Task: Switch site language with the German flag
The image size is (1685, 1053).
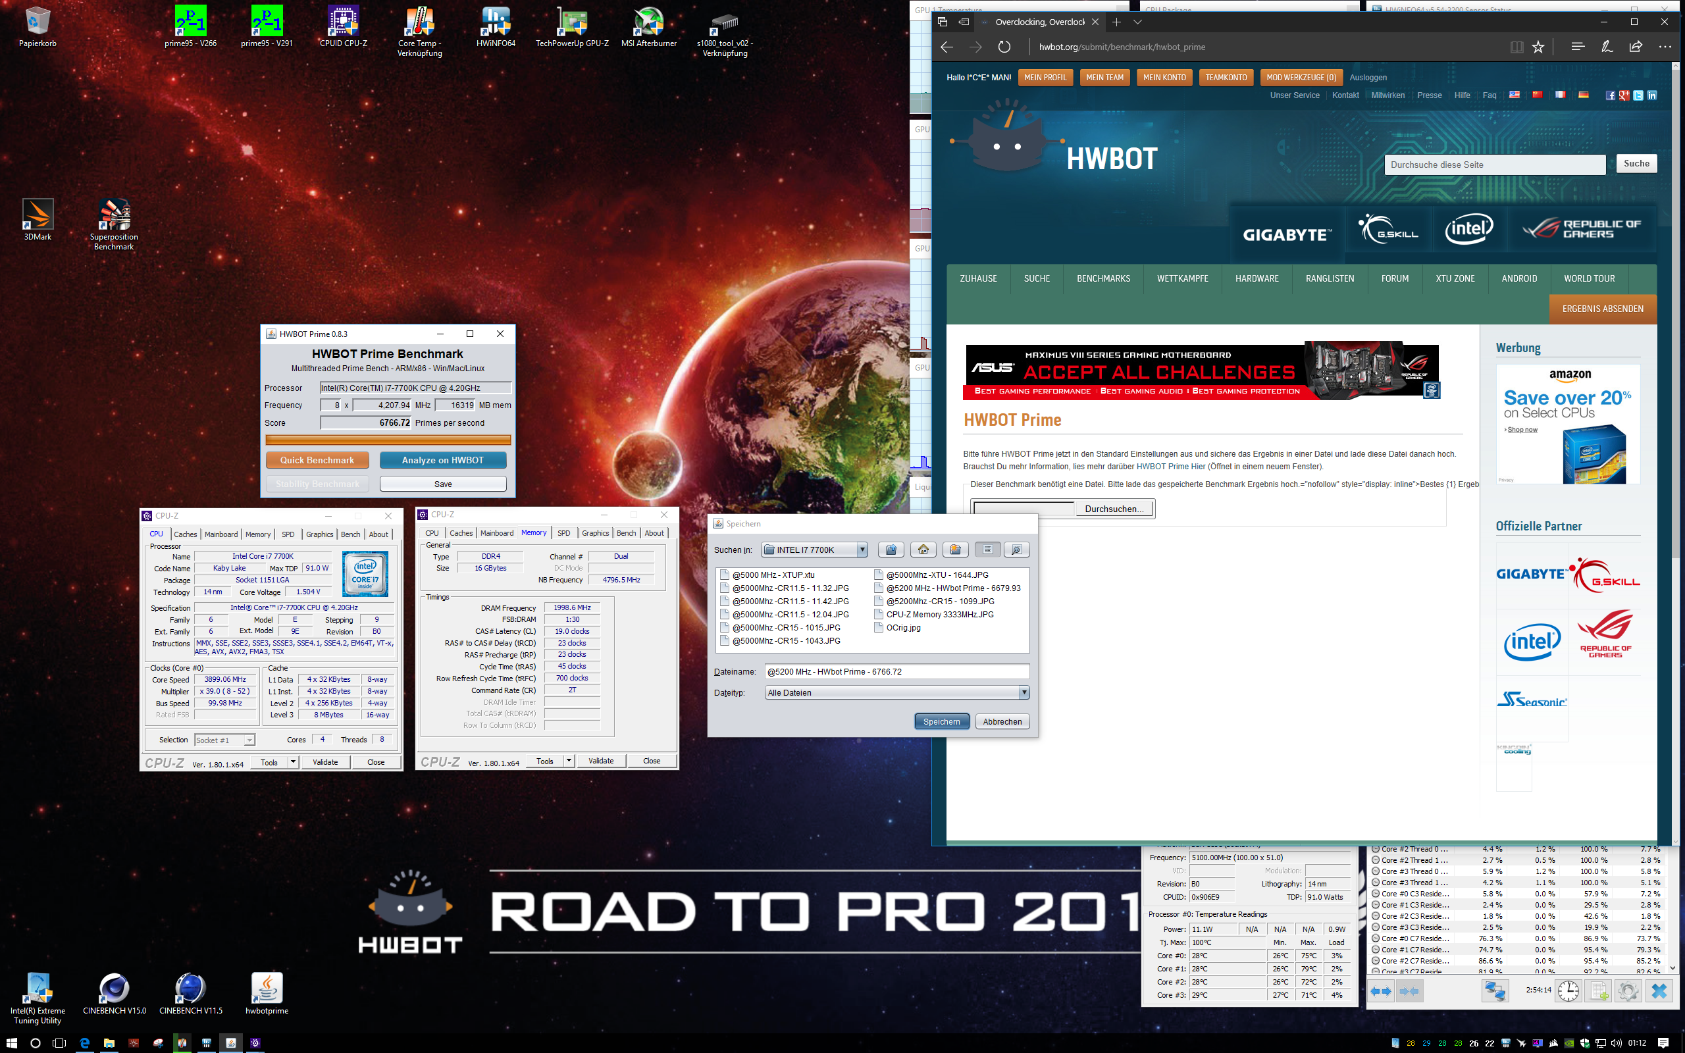Action: [1584, 95]
